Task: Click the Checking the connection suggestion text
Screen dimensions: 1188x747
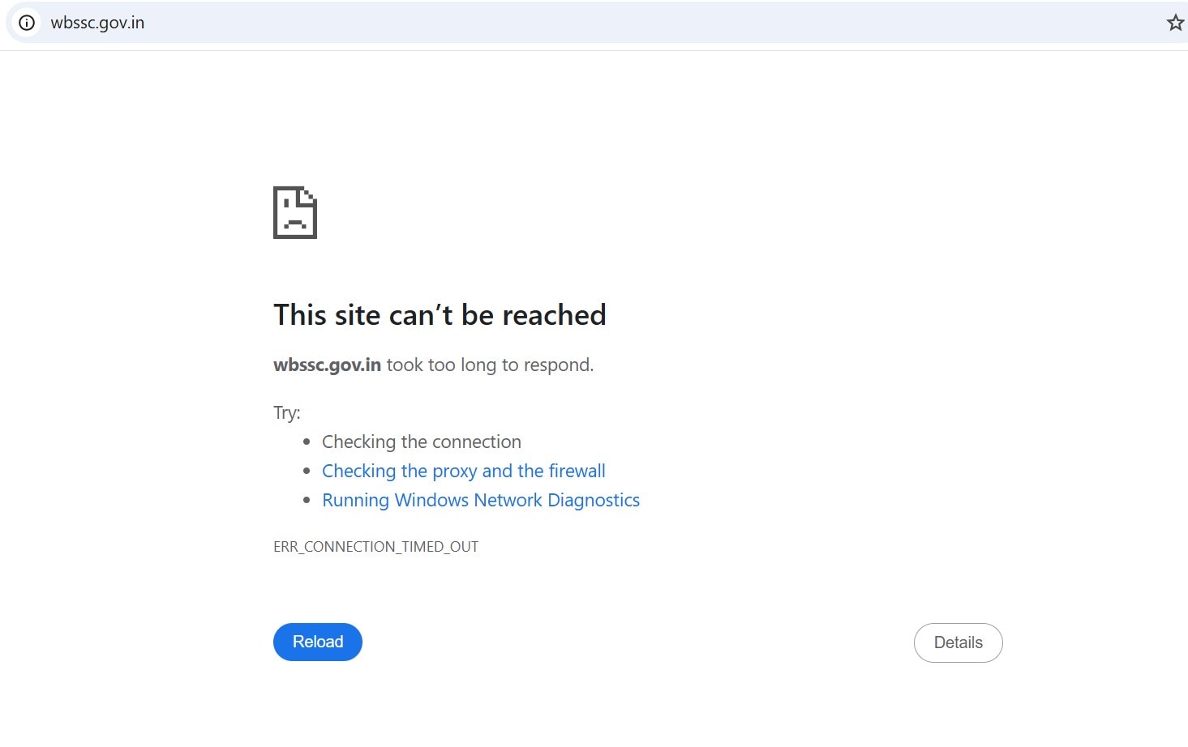Action: pyautogui.click(x=422, y=442)
